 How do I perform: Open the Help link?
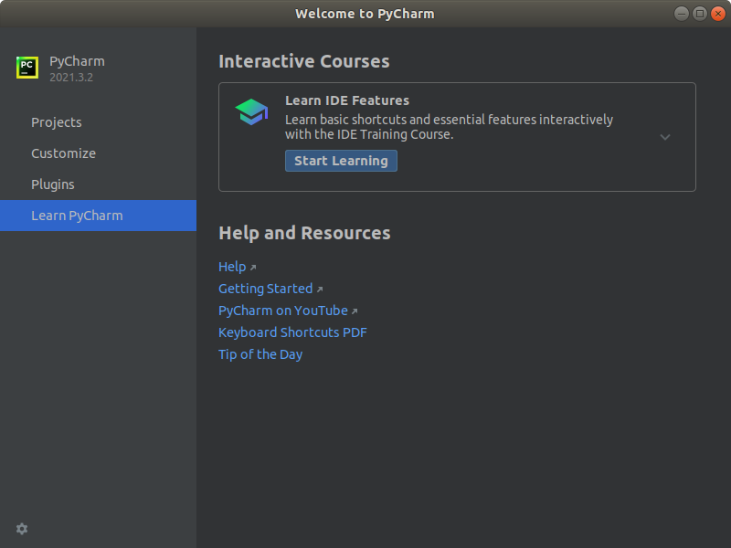[232, 267]
